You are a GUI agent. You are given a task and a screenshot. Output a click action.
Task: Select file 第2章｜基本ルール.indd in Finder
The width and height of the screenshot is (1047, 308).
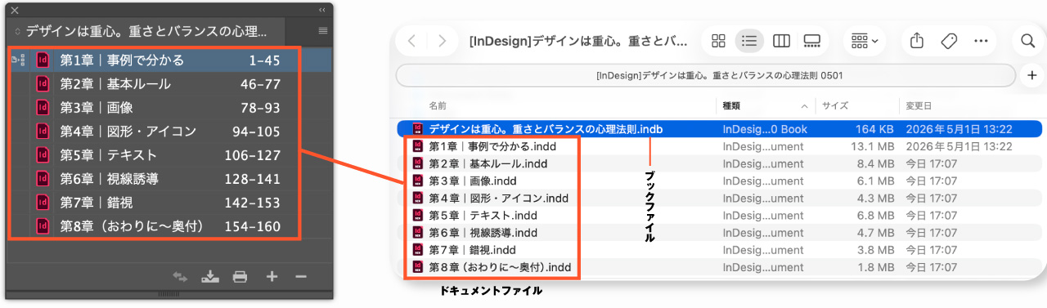[719, 163]
